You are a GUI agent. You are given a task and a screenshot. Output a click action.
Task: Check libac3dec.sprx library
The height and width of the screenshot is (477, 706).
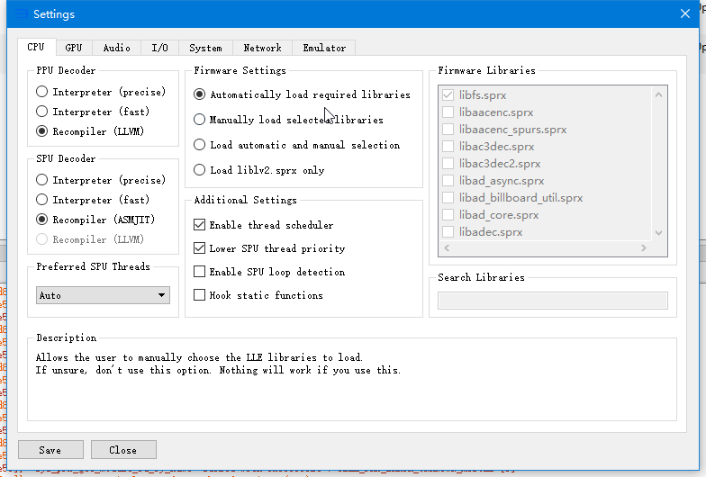[448, 146]
